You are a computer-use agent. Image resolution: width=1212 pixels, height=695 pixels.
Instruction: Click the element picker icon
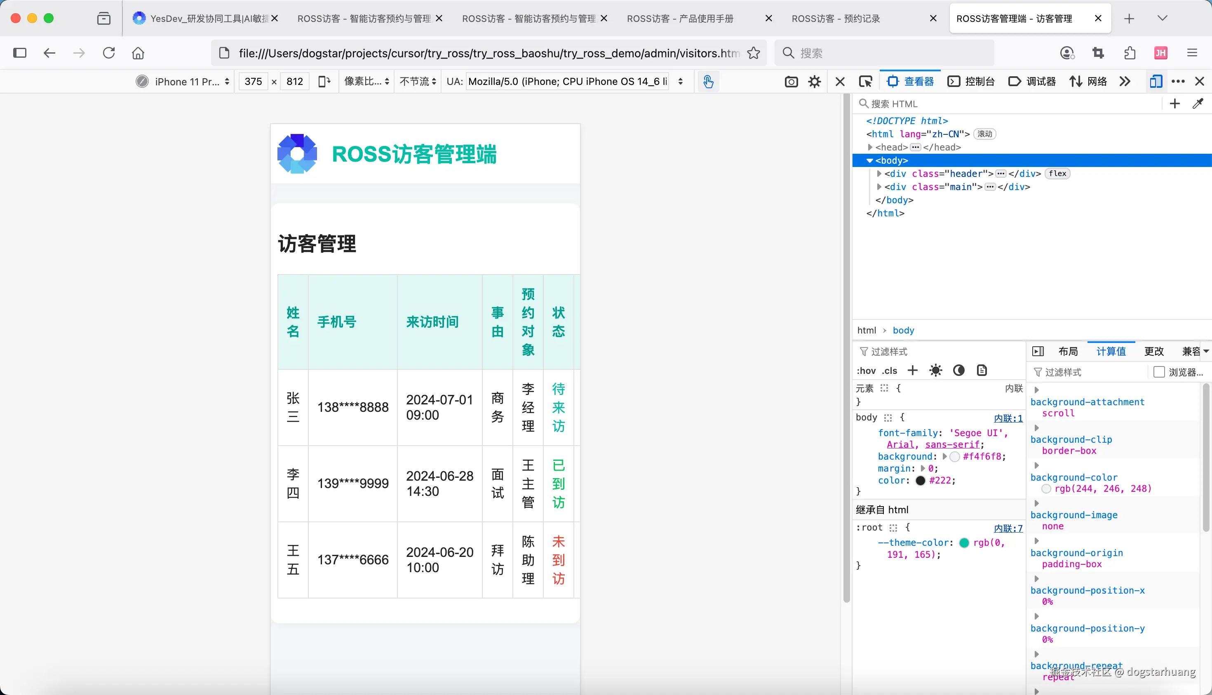coord(865,82)
